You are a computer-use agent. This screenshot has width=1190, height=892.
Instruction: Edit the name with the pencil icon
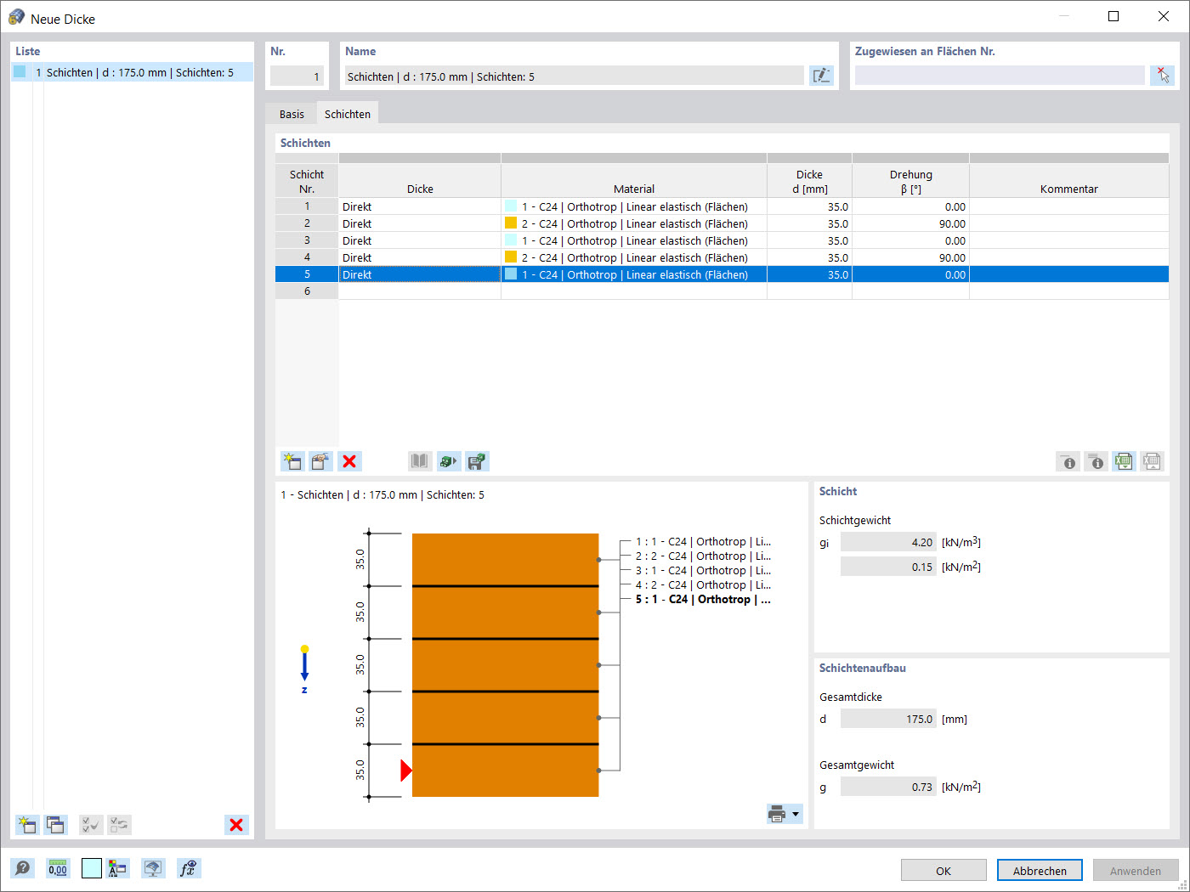coord(821,76)
